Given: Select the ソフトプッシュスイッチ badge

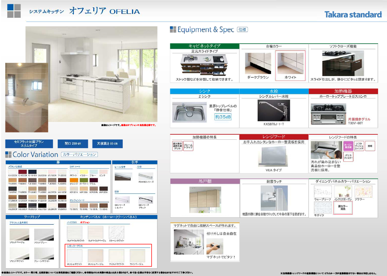Looking at the screenshot, I should pyautogui.click(x=359, y=146).
